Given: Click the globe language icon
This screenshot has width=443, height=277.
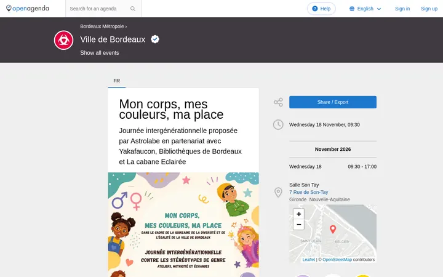Looking at the screenshot, I should (x=352, y=9).
